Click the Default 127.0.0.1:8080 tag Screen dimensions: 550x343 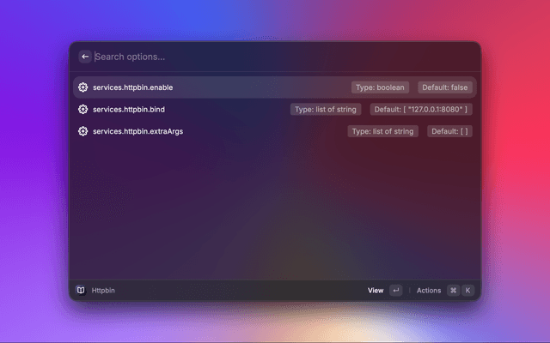coord(421,110)
